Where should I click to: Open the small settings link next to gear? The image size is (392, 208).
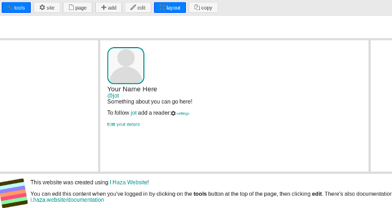183,113
